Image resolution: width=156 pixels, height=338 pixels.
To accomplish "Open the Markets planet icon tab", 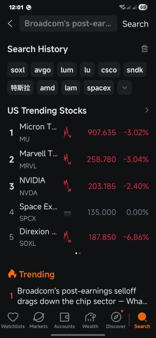I will coord(39,321).
